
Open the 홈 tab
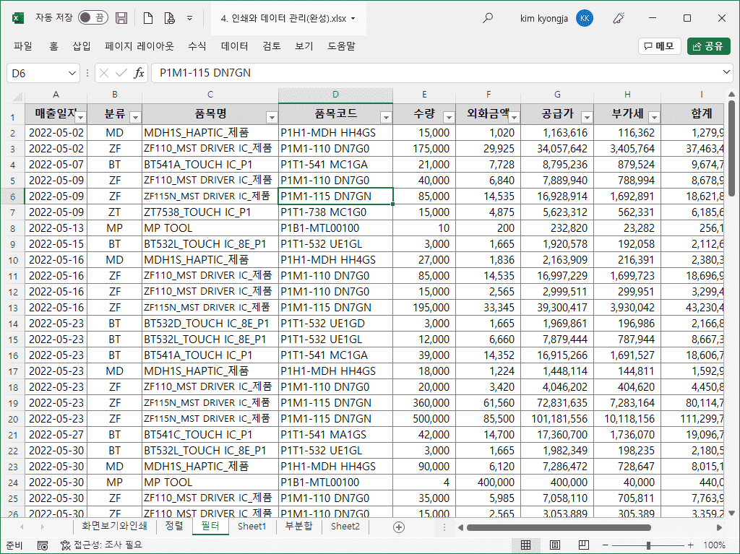click(53, 46)
